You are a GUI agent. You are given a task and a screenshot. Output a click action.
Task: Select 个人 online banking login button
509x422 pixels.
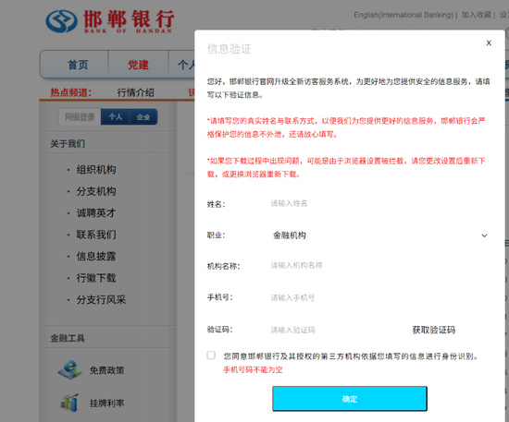(116, 117)
